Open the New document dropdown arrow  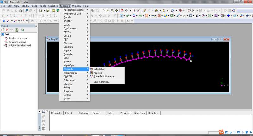pos(44,11)
